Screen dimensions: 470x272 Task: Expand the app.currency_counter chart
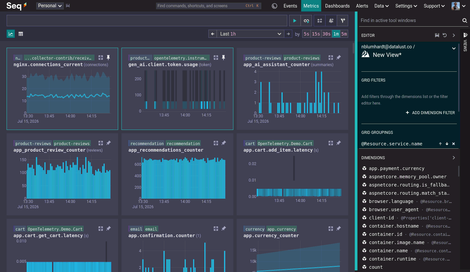331,229
